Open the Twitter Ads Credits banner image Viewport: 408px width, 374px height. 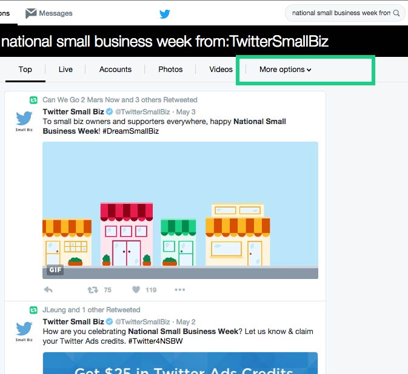(180, 363)
